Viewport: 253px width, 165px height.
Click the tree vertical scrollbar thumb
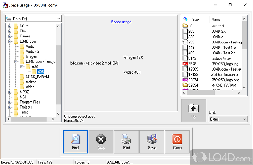[59, 75]
